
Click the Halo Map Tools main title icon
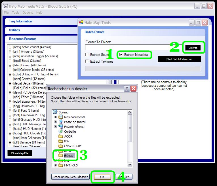click(x=5, y=6)
